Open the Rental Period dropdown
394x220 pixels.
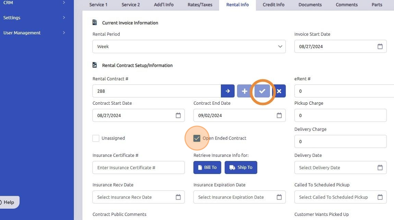point(189,46)
